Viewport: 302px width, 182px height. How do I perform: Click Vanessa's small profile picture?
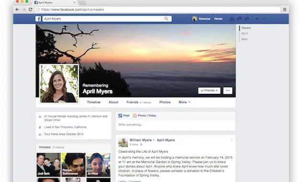(195, 19)
